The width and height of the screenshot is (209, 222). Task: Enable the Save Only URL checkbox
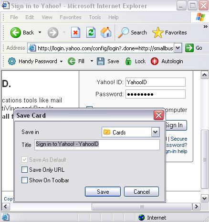tap(24, 170)
